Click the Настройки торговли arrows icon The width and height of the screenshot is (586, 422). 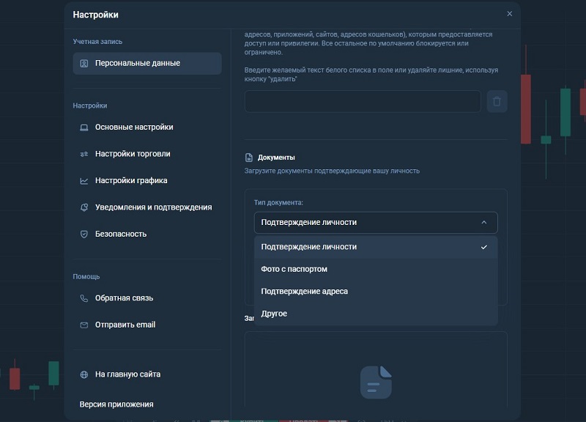84,154
